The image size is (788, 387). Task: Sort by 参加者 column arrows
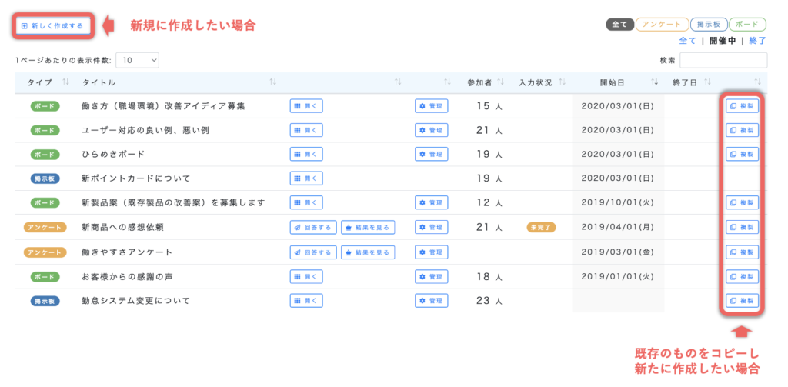tap(501, 82)
